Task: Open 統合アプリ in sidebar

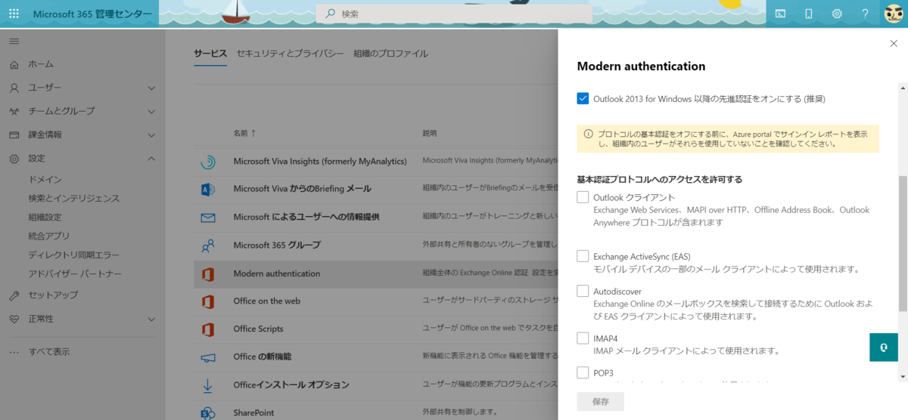Action: coord(49,236)
